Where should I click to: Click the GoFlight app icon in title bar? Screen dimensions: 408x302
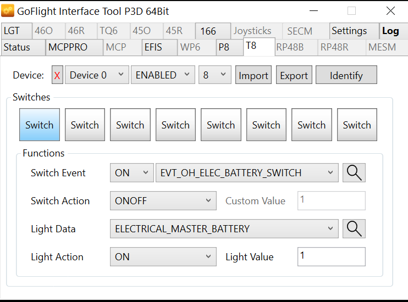click(x=8, y=10)
